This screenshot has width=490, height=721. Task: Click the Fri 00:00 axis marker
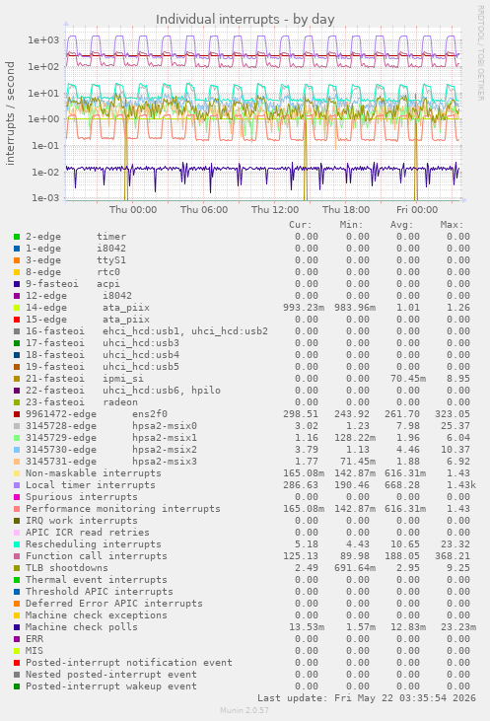[x=417, y=210]
